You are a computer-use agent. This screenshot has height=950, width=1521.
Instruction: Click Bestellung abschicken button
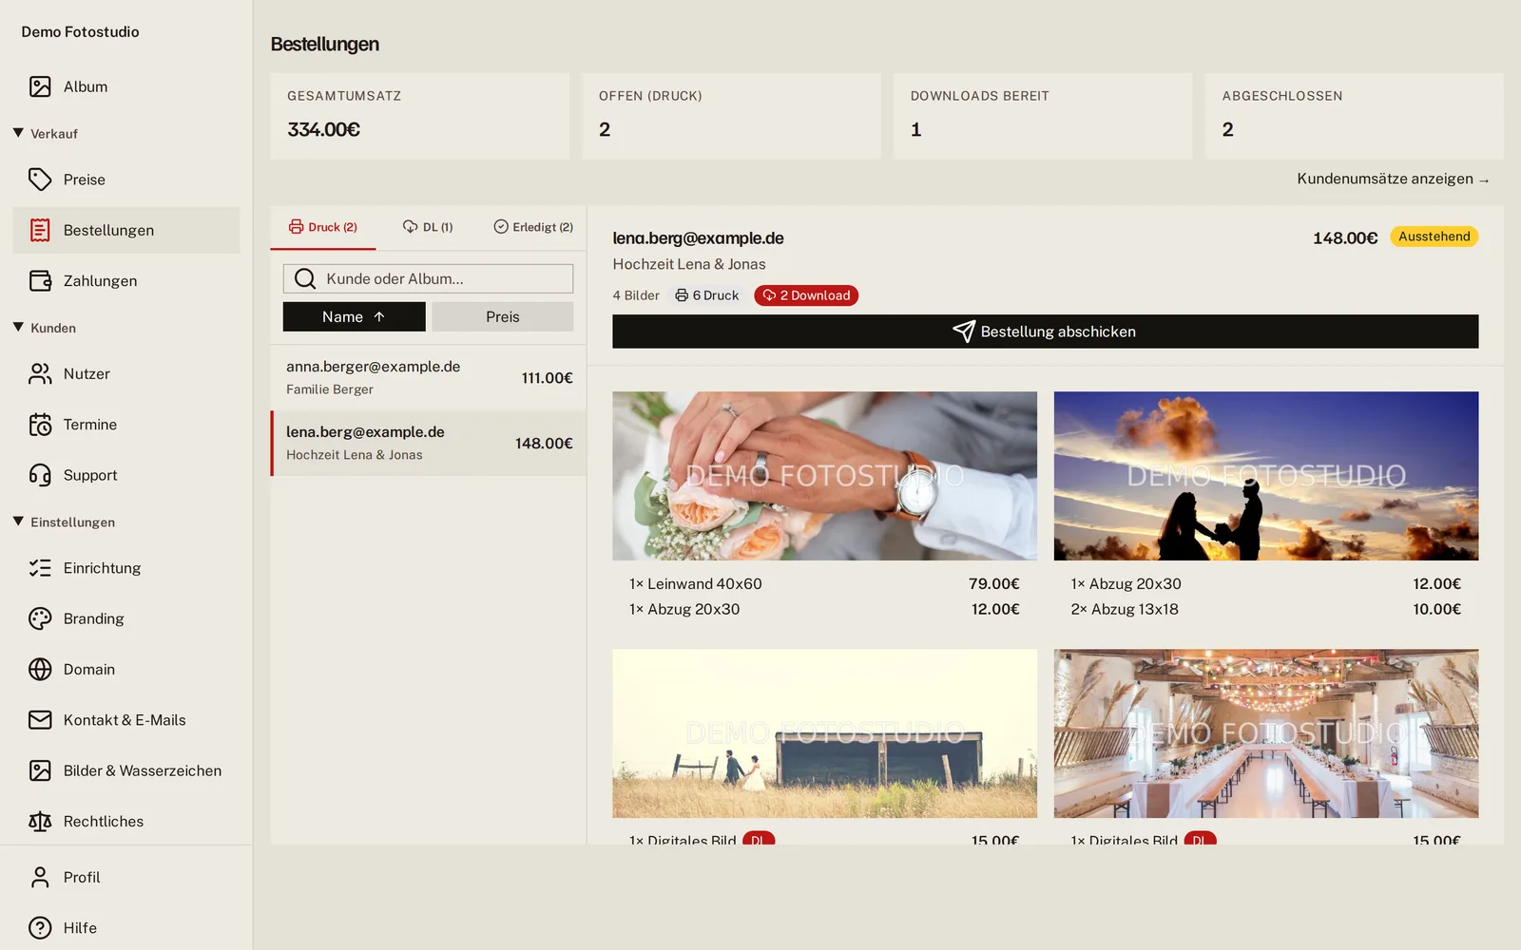[x=1046, y=332]
